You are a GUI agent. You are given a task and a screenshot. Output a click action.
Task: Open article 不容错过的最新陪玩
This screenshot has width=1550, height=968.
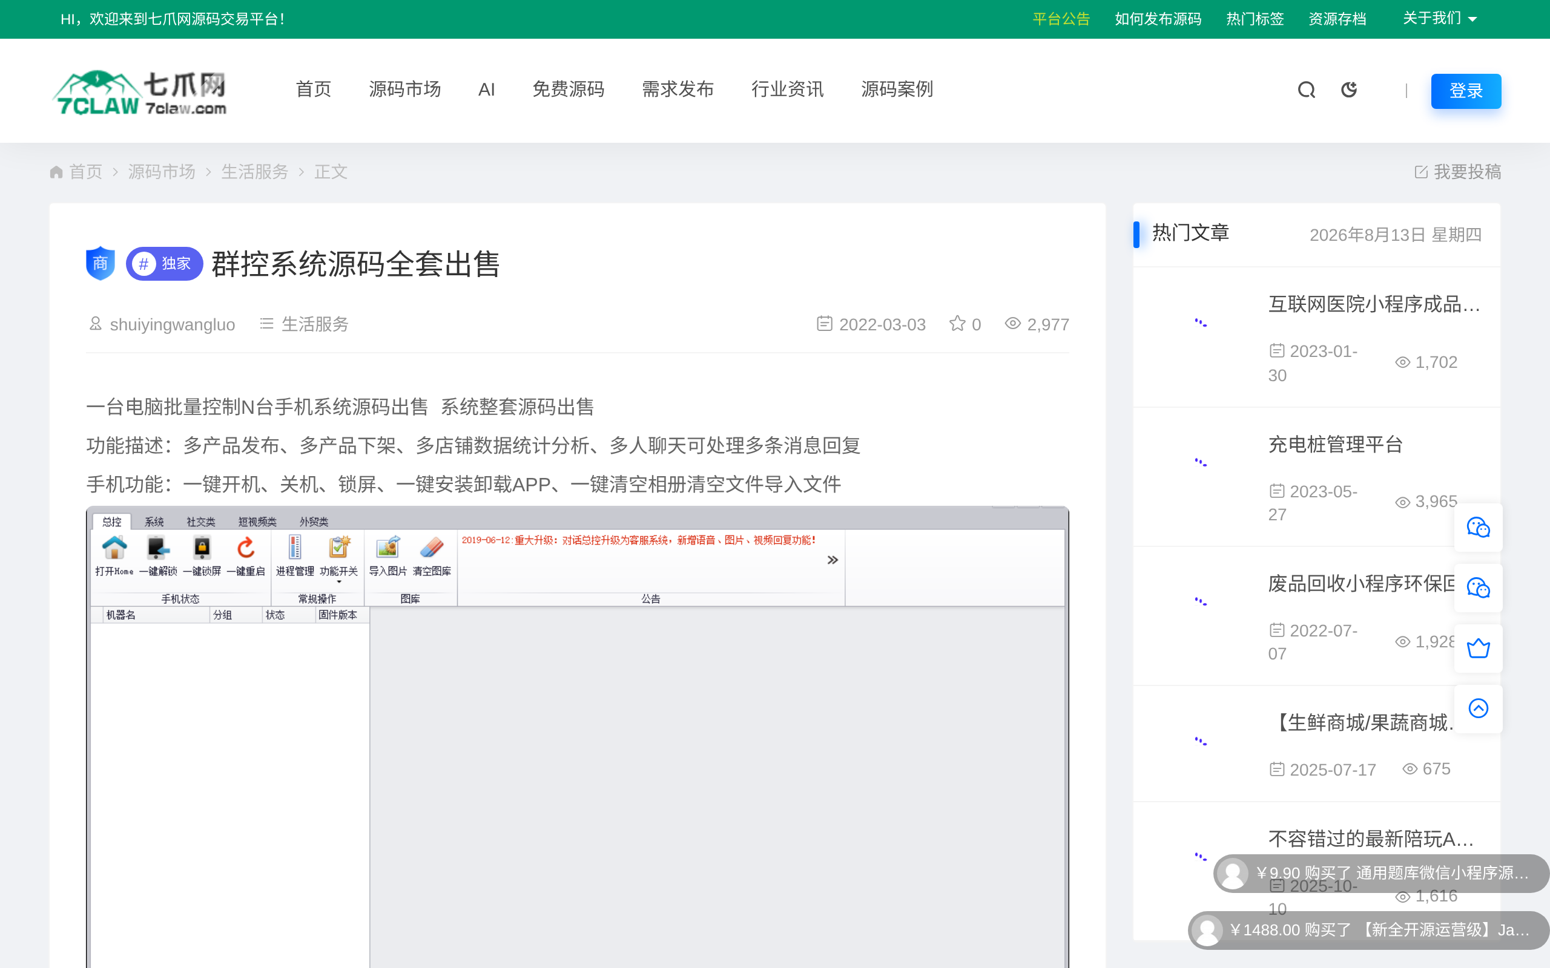1371,839
